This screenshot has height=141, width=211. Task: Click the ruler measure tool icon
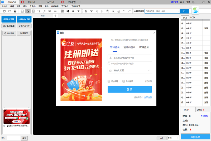click(55, 11)
